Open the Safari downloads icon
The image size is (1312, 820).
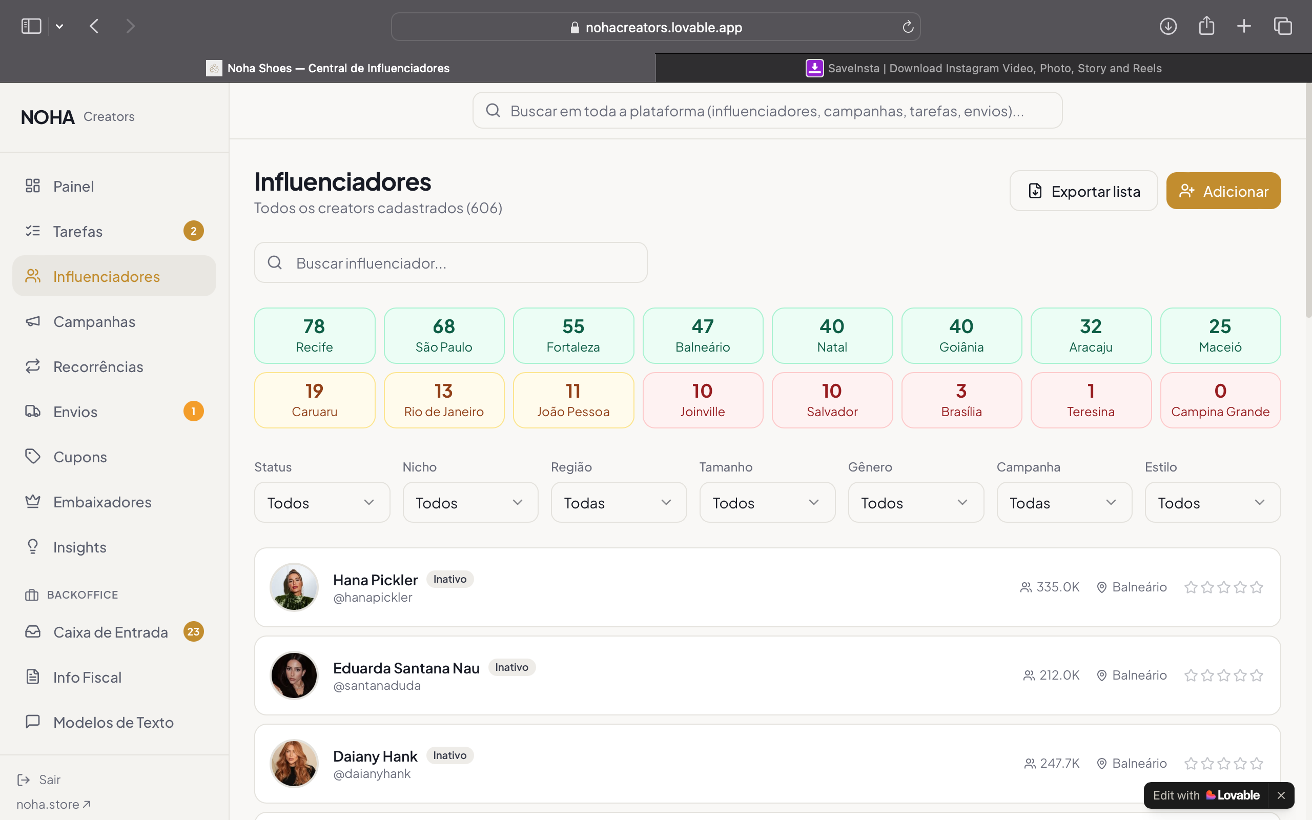[1168, 26]
